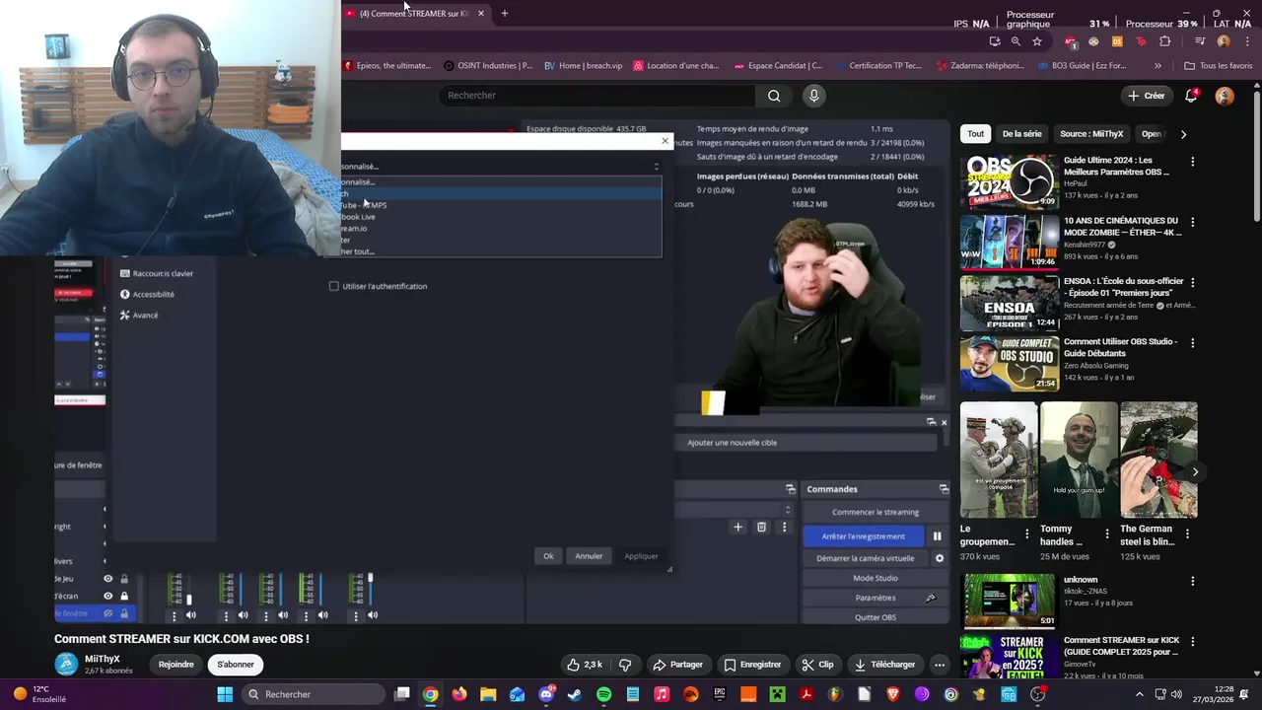Expand the OBS service dropdown arrows
Viewport: 1262px width, 710px height.
(657, 166)
